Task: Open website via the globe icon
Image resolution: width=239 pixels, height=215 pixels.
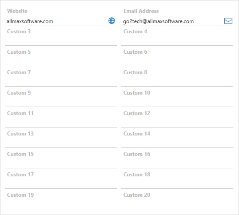Action: (x=112, y=20)
